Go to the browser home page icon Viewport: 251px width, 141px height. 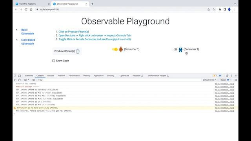[31, 9]
